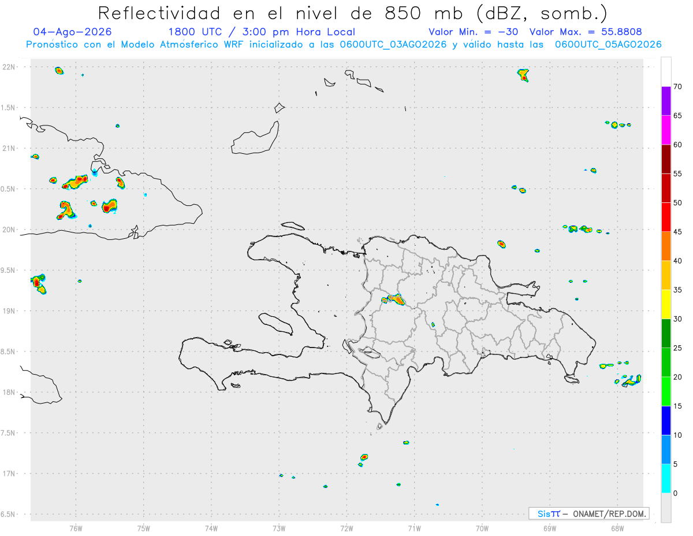Viewport: 693px width, 536px height.
Task: Select the date label "04-Ago-2026"
Action: 73,32
